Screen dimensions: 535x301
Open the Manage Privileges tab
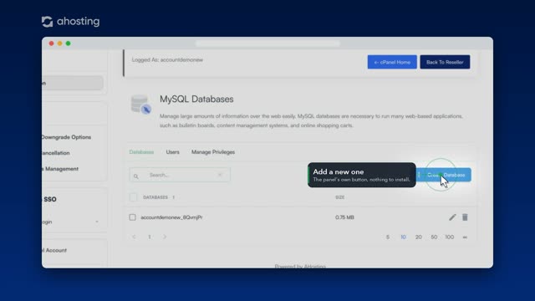(213, 152)
